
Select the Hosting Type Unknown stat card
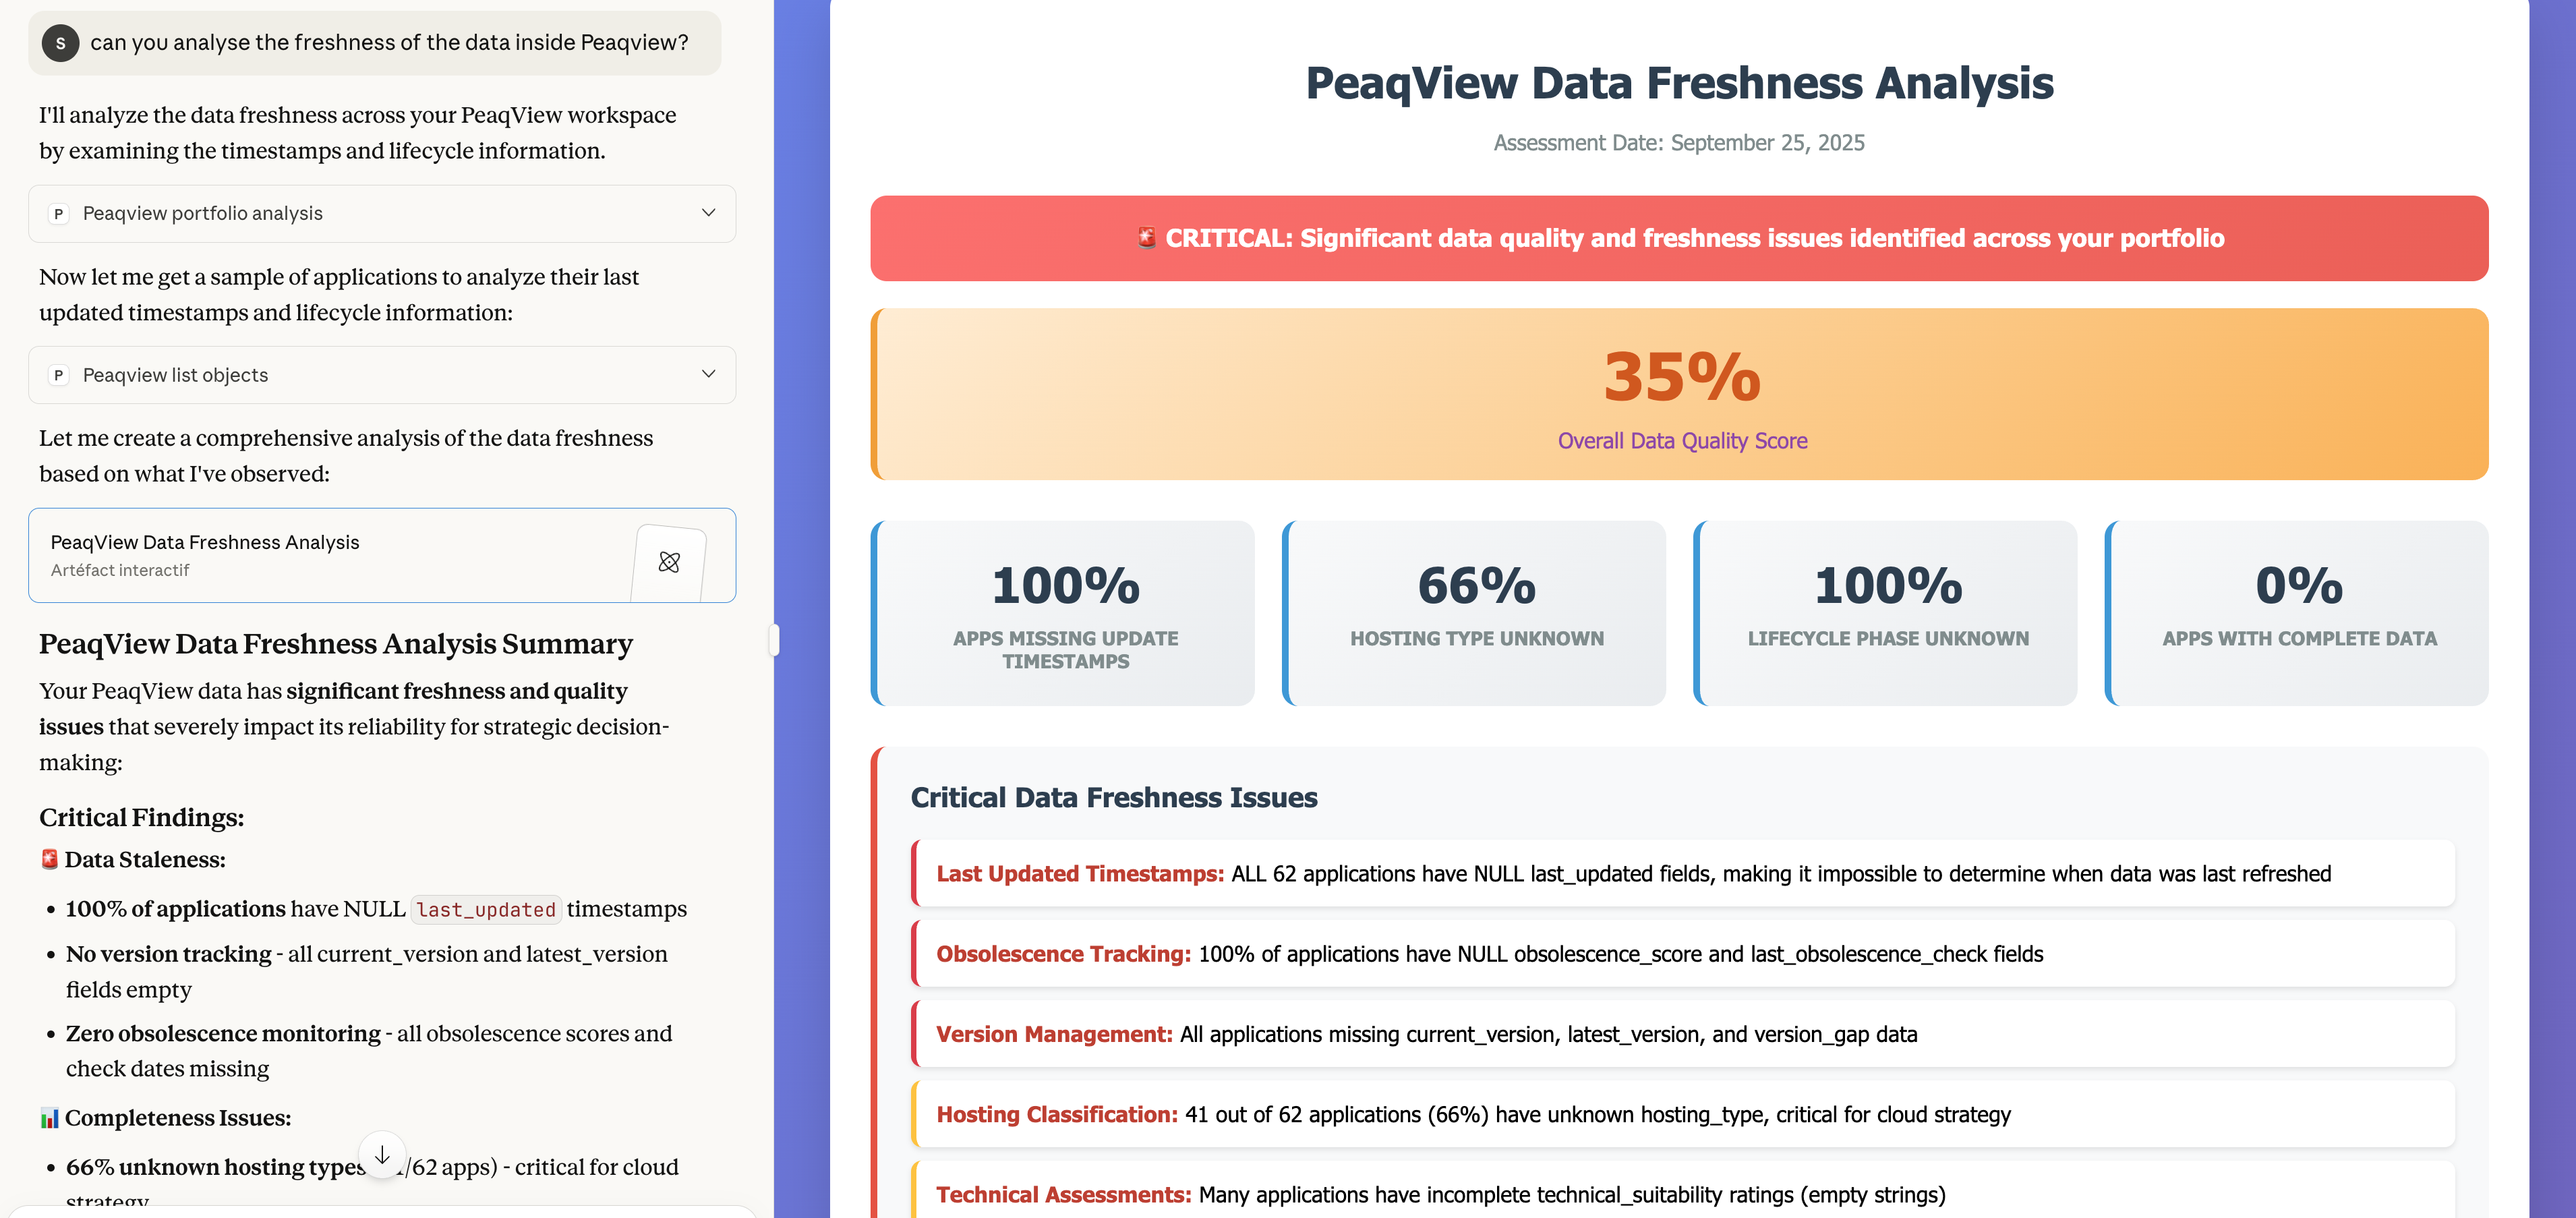point(1475,613)
